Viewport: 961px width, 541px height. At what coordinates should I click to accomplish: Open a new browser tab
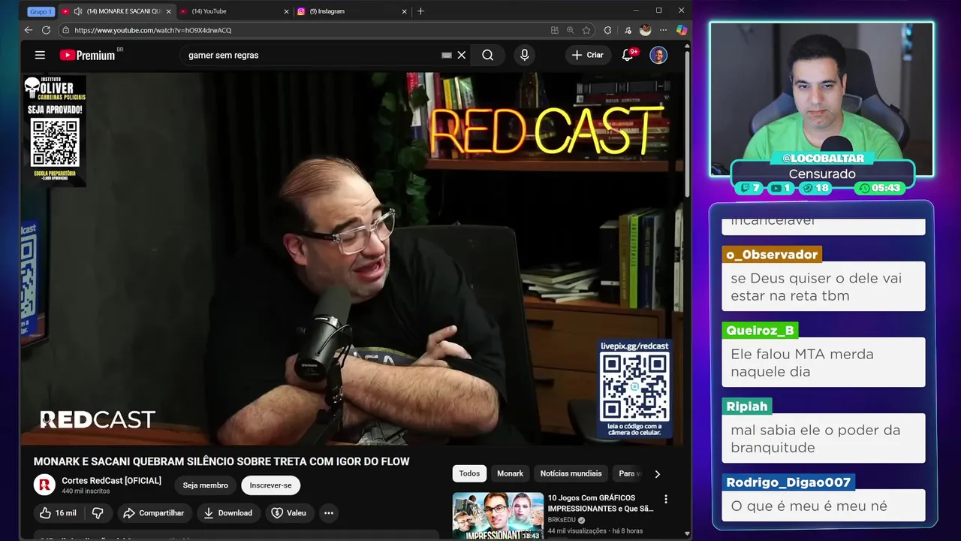point(420,11)
